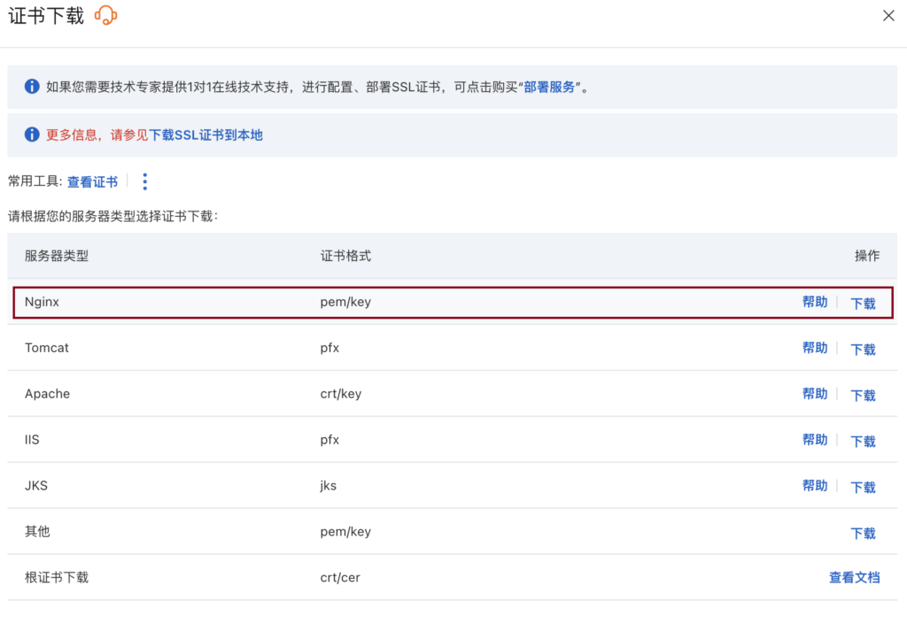Image resolution: width=907 pixels, height=639 pixels.
Task: Click the orange customer service headset icon
Action: (105, 15)
